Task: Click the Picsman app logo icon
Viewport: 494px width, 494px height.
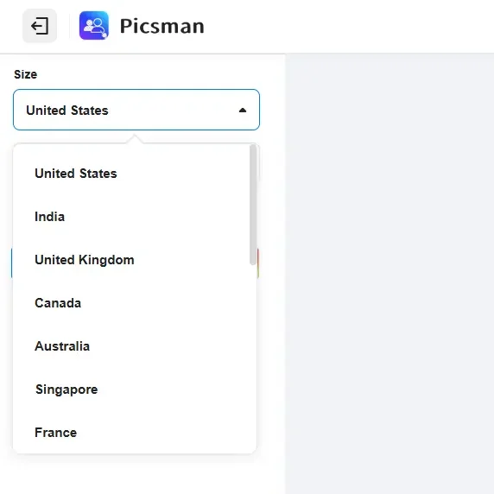Action: pyautogui.click(x=94, y=26)
